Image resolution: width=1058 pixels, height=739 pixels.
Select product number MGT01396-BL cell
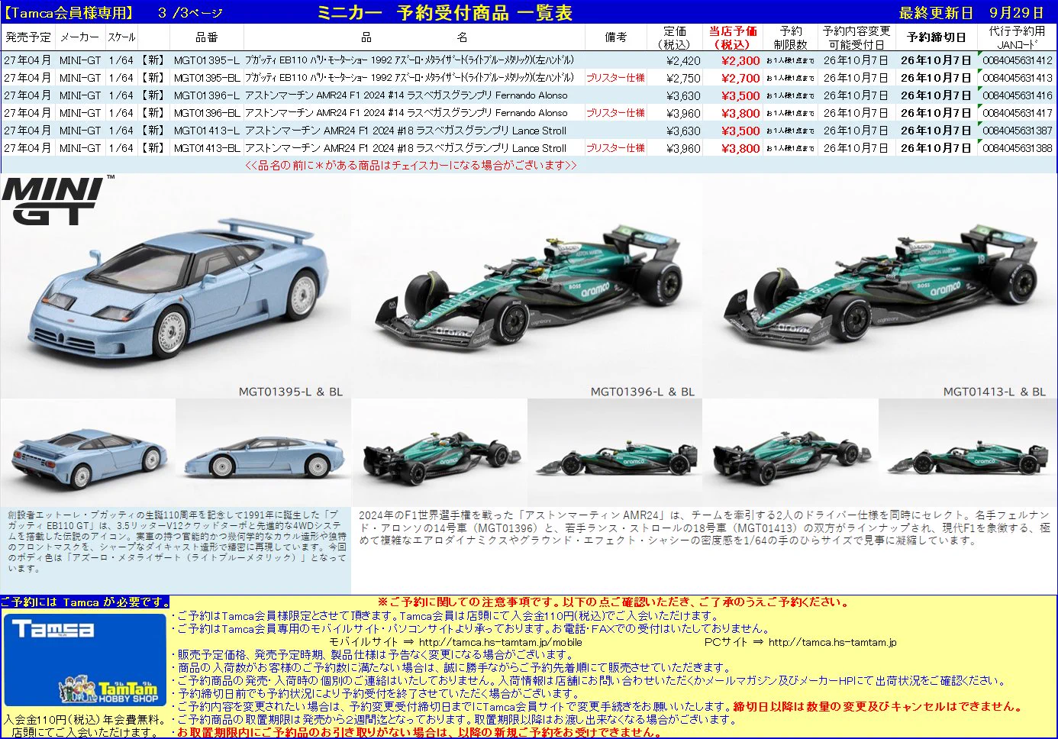pyautogui.click(x=206, y=113)
